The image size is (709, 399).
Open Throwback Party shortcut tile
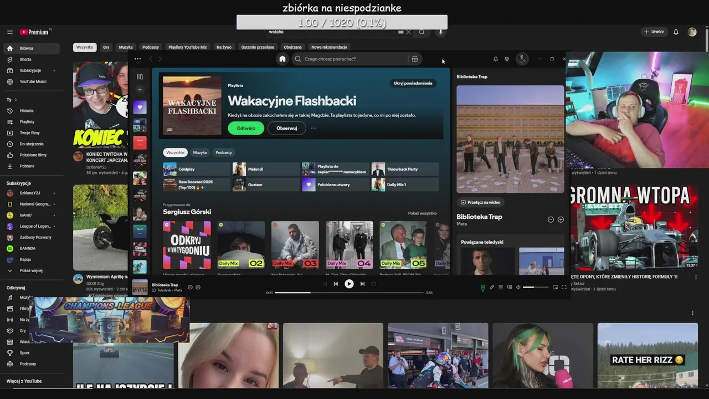coord(405,169)
